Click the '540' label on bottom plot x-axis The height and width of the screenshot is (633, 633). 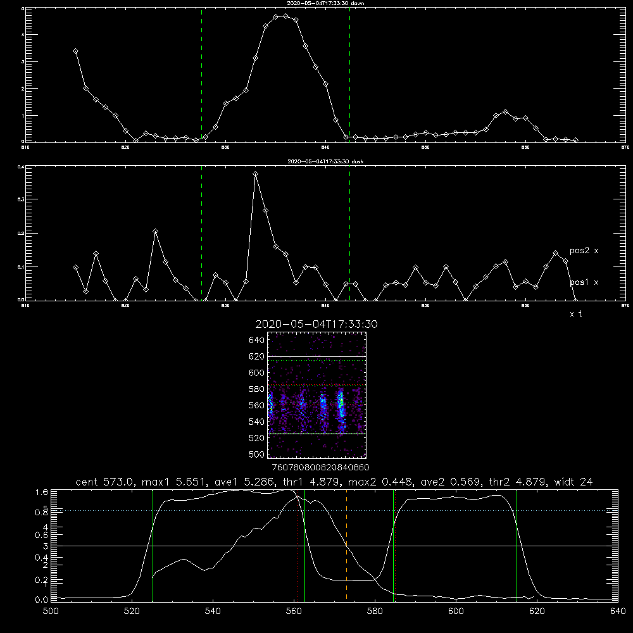213,611
